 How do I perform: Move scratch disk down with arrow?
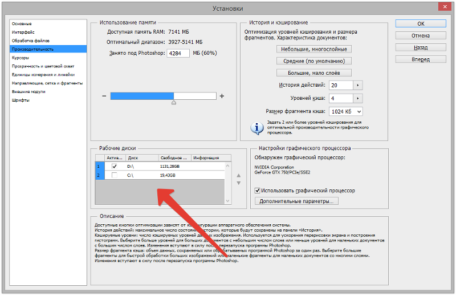pos(238,183)
